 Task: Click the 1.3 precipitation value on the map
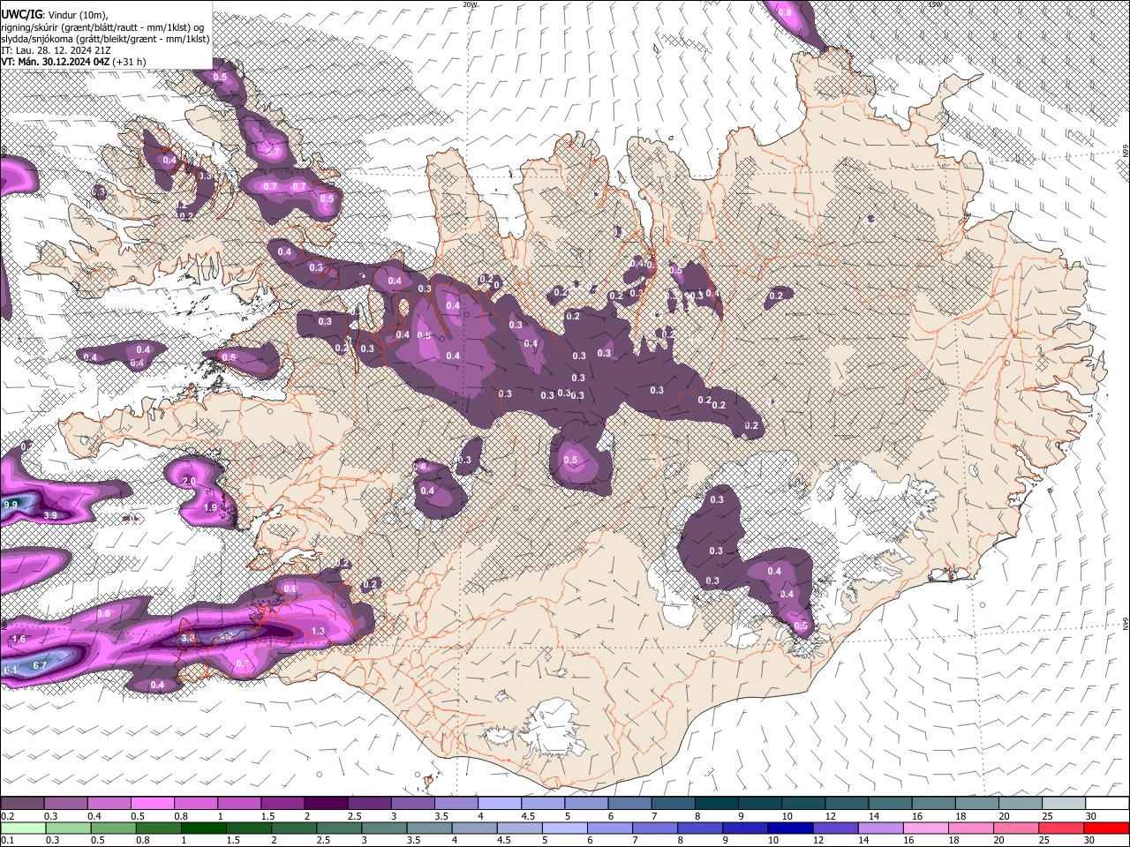319,631
